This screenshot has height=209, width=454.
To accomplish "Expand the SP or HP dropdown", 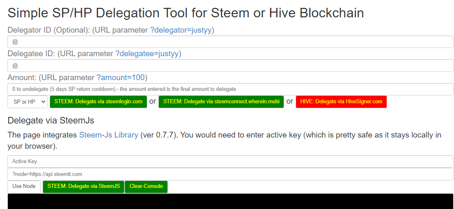I will [x=28, y=102].
